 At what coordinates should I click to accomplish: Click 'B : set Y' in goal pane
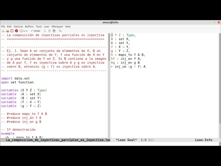[x=120, y=43]
